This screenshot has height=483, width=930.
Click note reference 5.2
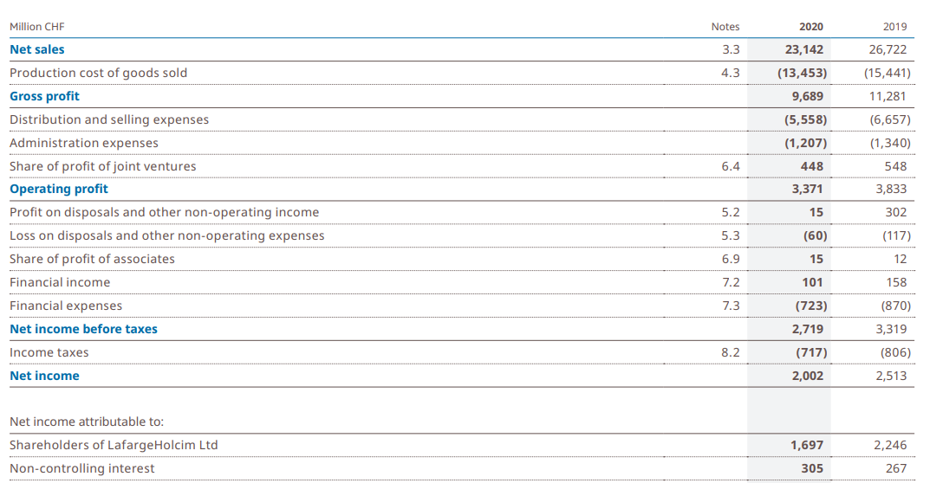point(731,212)
